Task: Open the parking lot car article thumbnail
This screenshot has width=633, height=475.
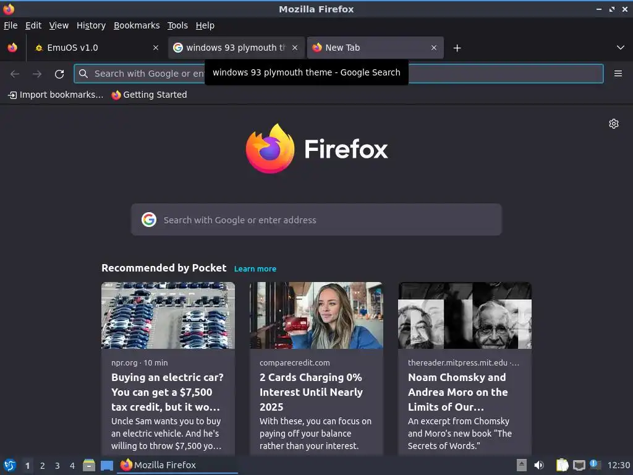Action: coord(168,315)
